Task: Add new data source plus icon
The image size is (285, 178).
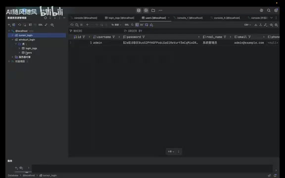Action: (x=9, y=25)
